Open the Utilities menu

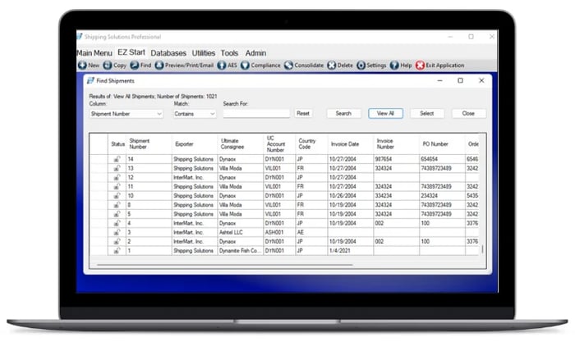pyautogui.click(x=204, y=53)
